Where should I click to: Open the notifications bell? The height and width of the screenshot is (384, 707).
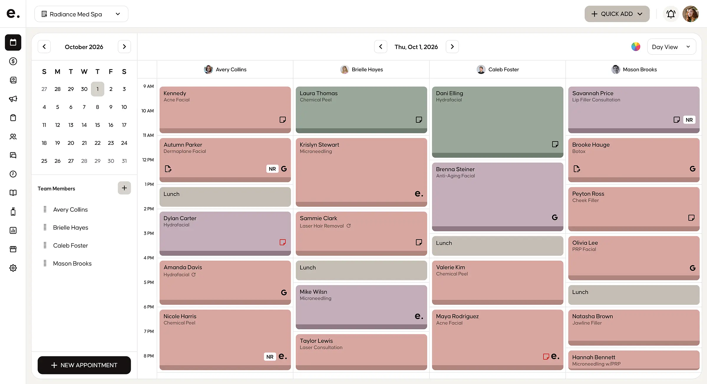(x=671, y=14)
